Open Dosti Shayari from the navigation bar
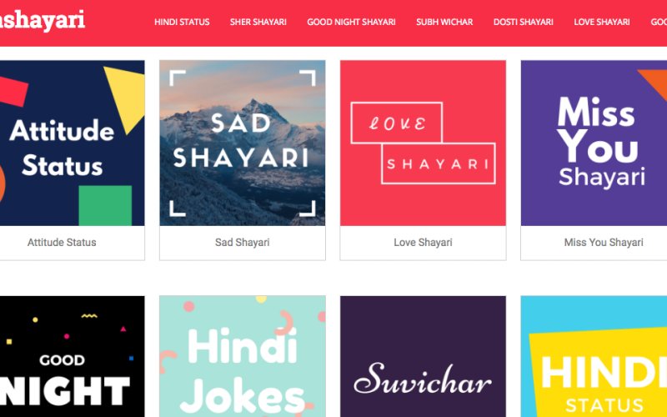 pyautogui.click(x=524, y=23)
